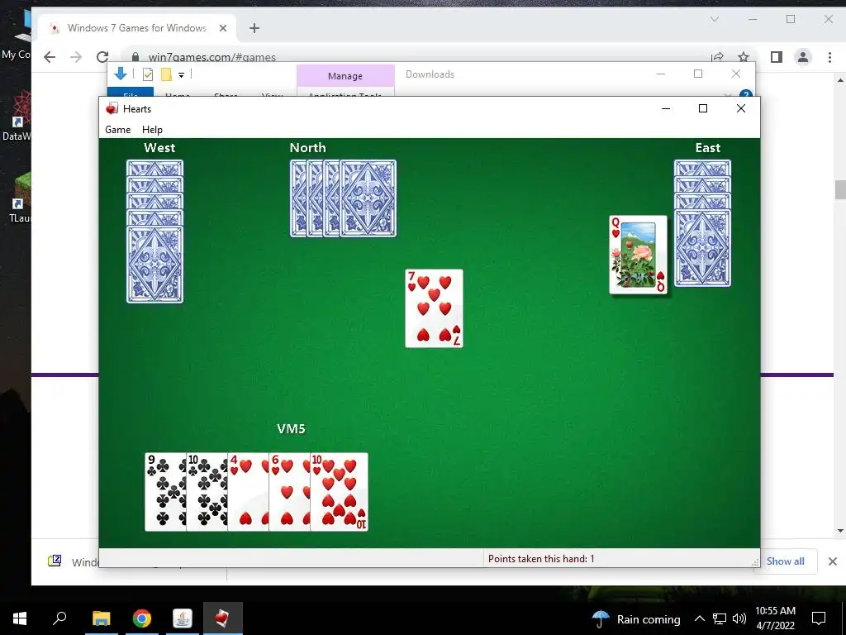Open the Java app on the taskbar
This screenshot has width=846, height=635.
183,618
